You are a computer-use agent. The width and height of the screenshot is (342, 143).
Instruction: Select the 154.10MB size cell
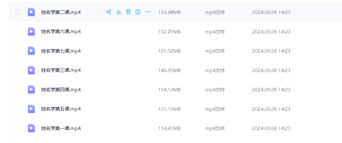point(169,90)
